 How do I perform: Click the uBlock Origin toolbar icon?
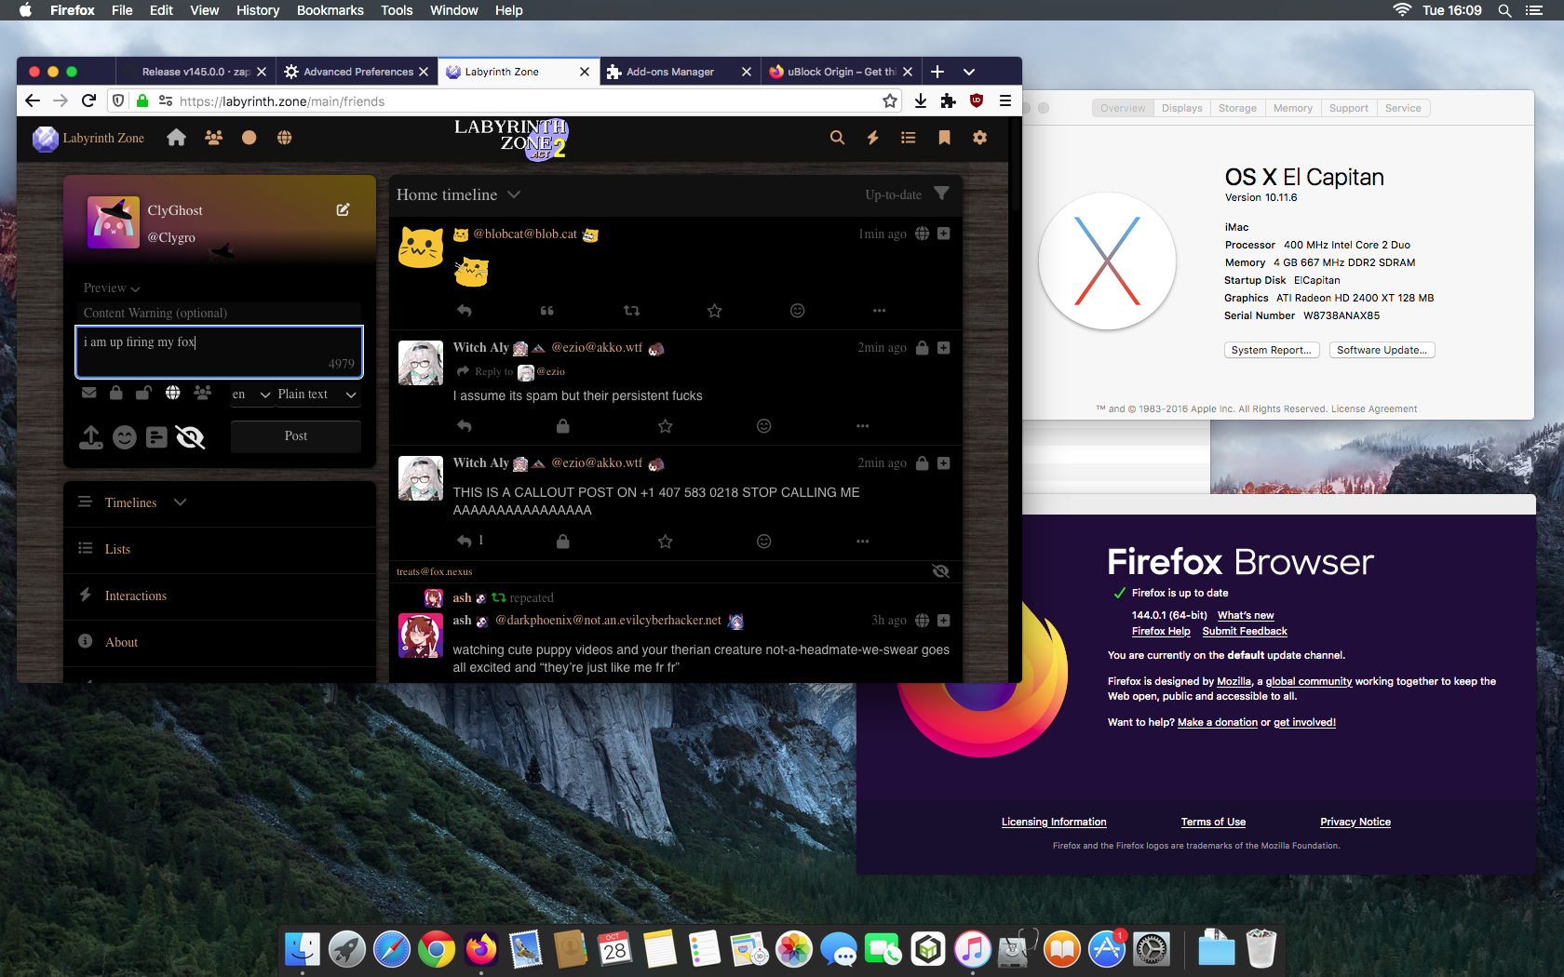coord(977,100)
